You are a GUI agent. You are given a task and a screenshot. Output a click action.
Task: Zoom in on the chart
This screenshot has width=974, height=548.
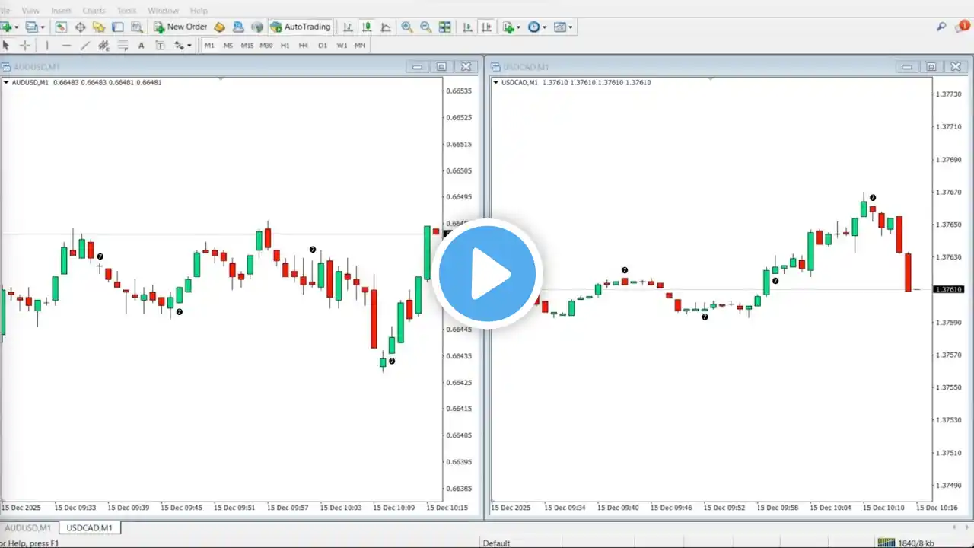[x=407, y=27]
